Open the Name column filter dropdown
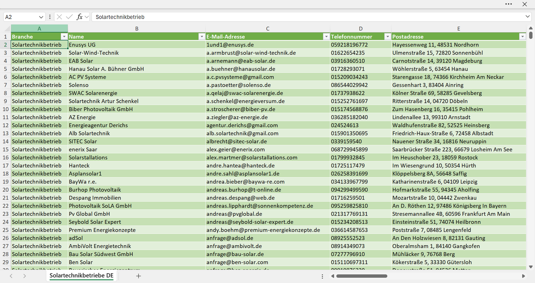 tap(202, 36)
